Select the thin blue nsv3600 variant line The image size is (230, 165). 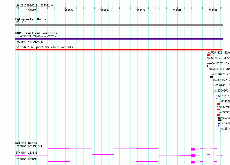(119, 44)
